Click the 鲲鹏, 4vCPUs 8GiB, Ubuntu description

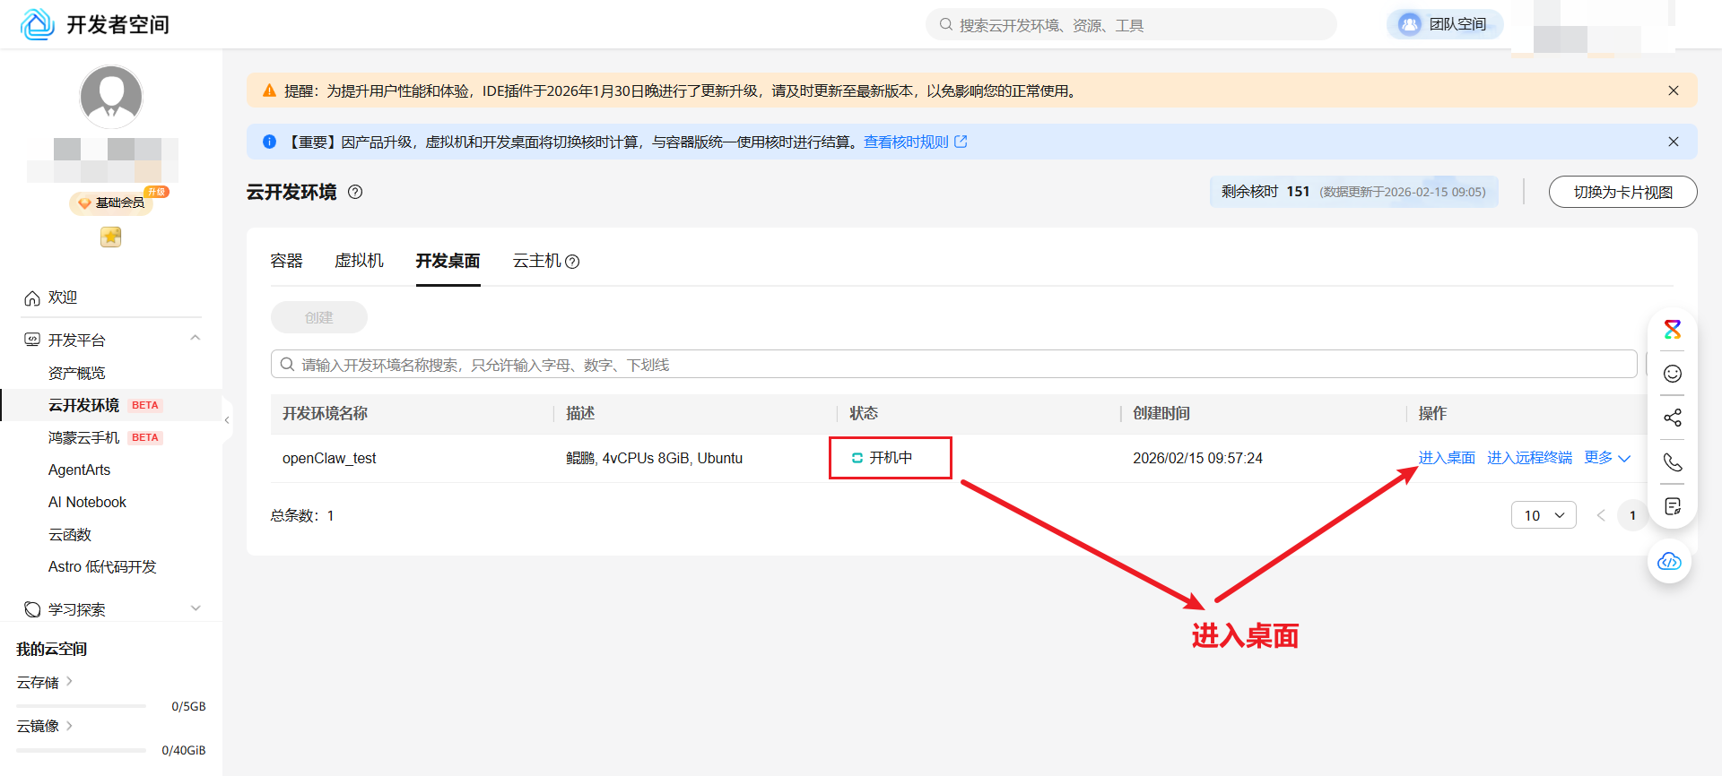[x=654, y=458]
